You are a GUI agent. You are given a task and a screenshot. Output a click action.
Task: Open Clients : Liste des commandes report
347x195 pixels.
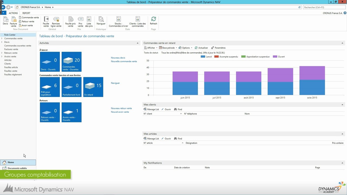click(x=138, y=22)
